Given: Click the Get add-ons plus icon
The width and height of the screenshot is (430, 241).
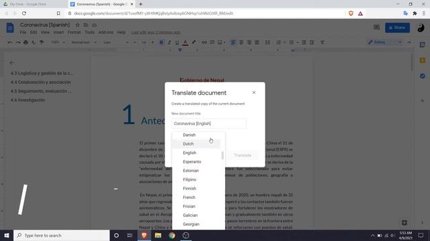Looking at the screenshot, I should [423, 101].
